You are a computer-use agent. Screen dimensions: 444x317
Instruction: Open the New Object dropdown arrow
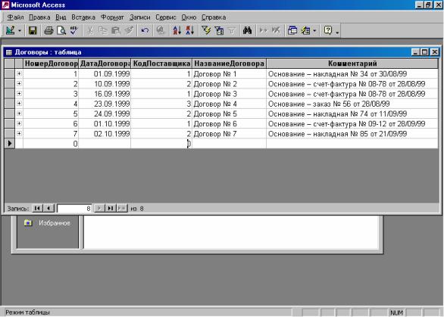tap(314, 30)
